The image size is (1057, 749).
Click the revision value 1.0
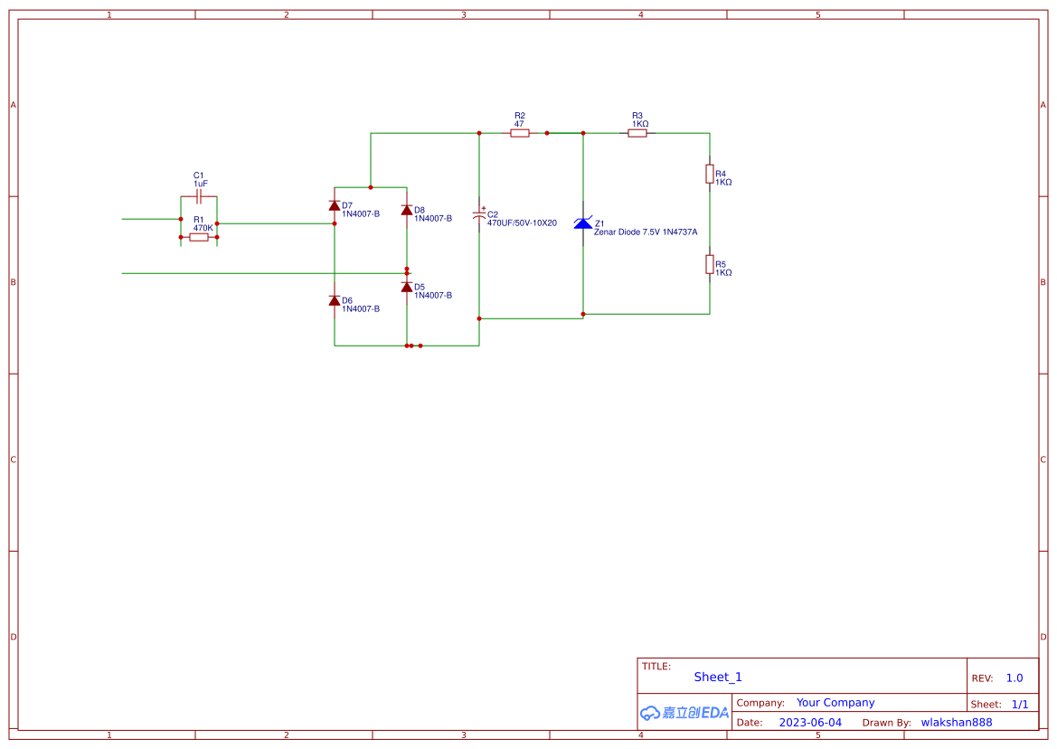[1014, 678]
